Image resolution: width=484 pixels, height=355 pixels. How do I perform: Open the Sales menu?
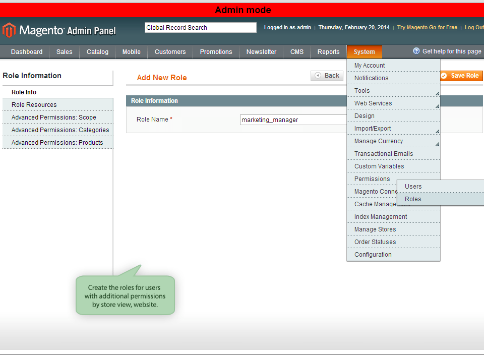tap(64, 52)
